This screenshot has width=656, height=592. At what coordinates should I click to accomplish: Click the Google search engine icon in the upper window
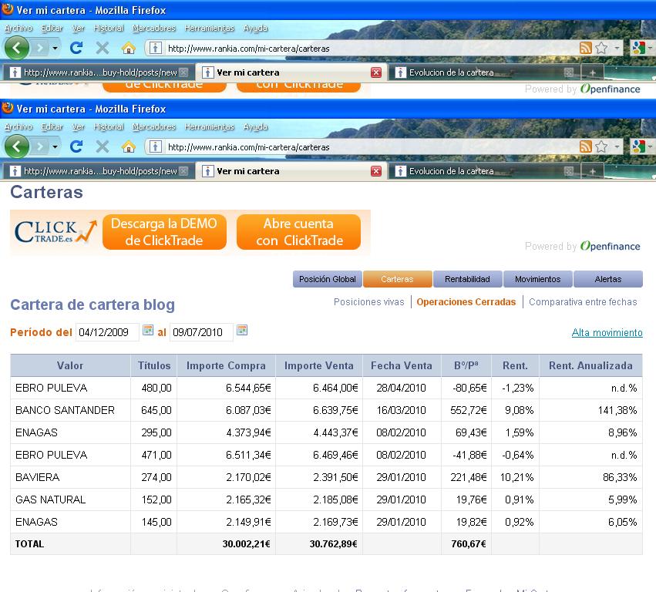click(638, 48)
